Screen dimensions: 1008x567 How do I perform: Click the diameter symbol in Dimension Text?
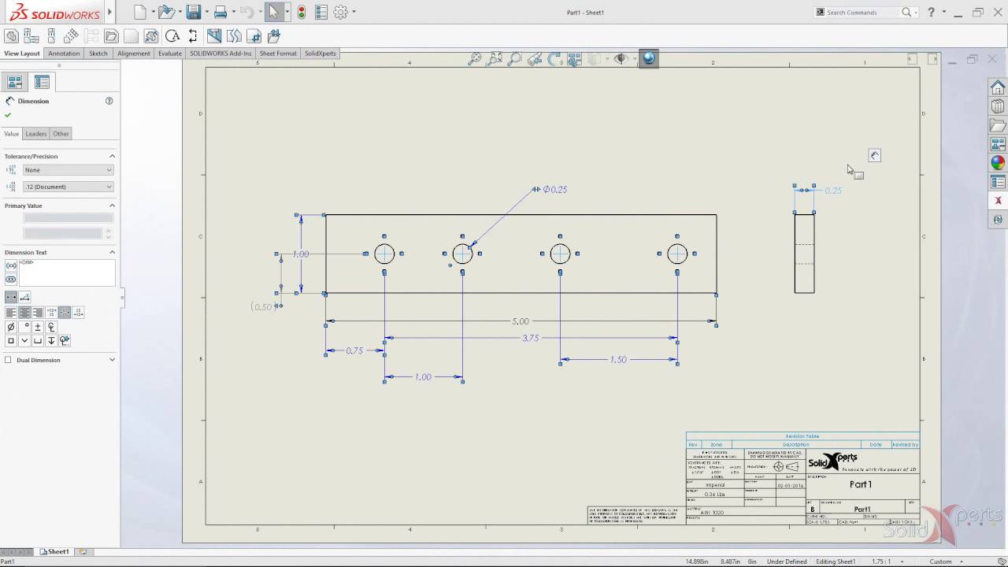pyautogui.click(x=10, y=326)
